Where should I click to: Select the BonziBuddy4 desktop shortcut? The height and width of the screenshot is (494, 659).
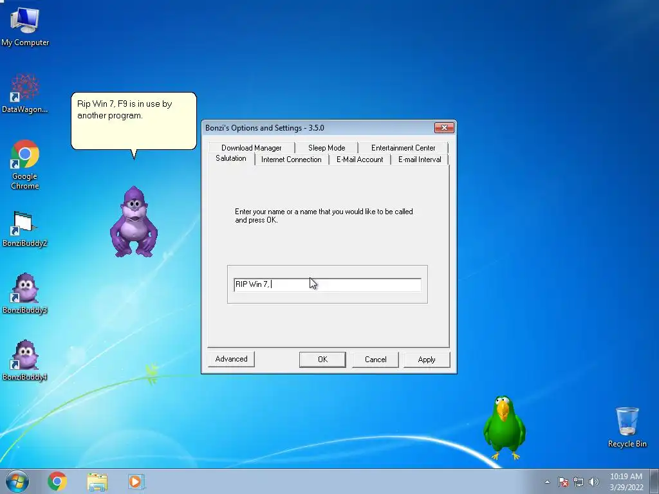click(25, 360)
